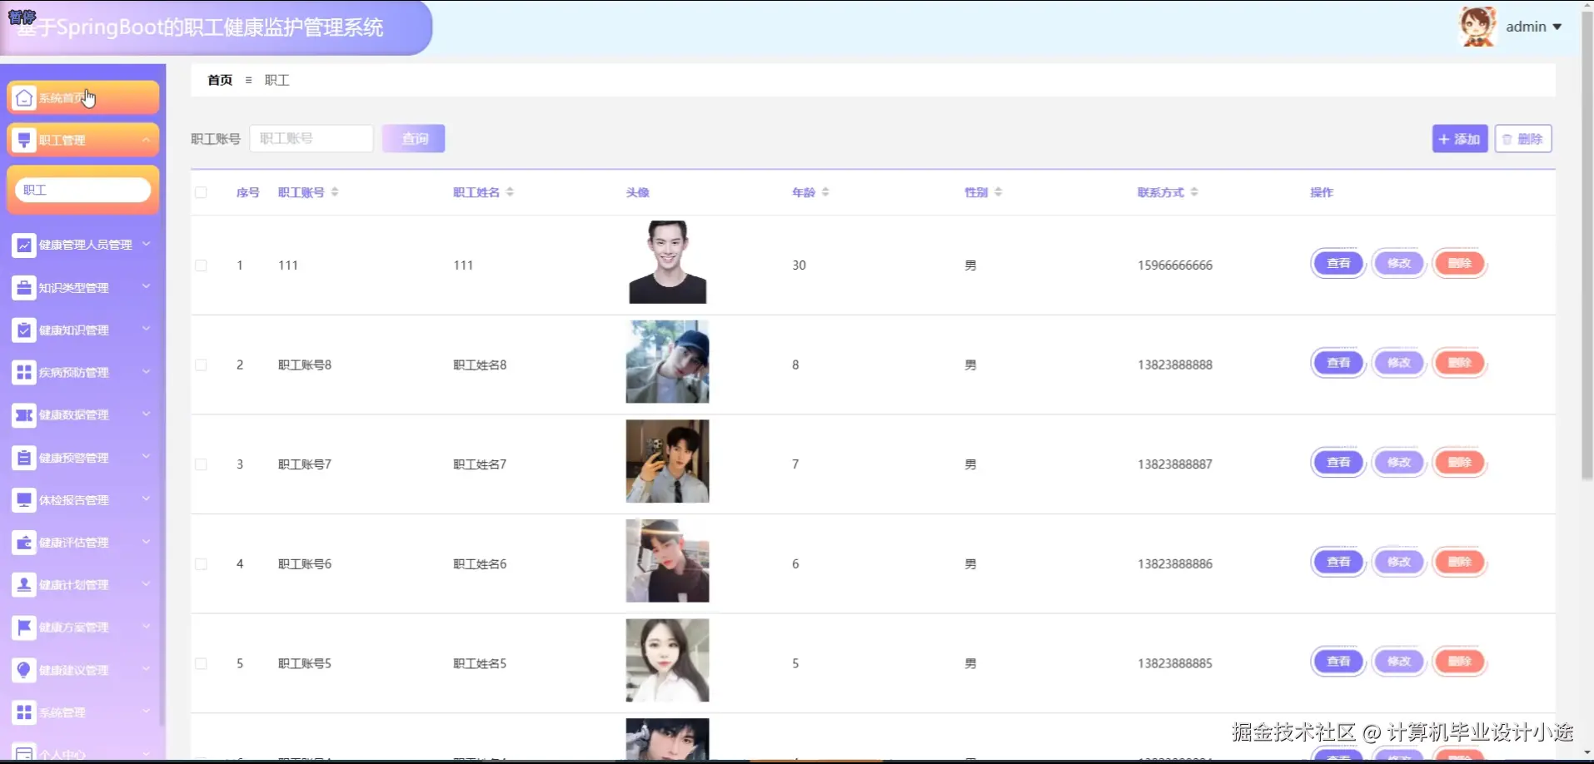Select the checkbox for row 职工账号6
The image size is (1594, 764).
click(x=201, y=564)
